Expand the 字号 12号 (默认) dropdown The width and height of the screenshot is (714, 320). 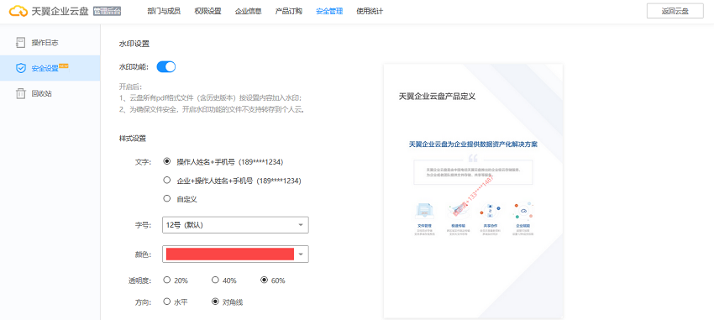(235, 225)
